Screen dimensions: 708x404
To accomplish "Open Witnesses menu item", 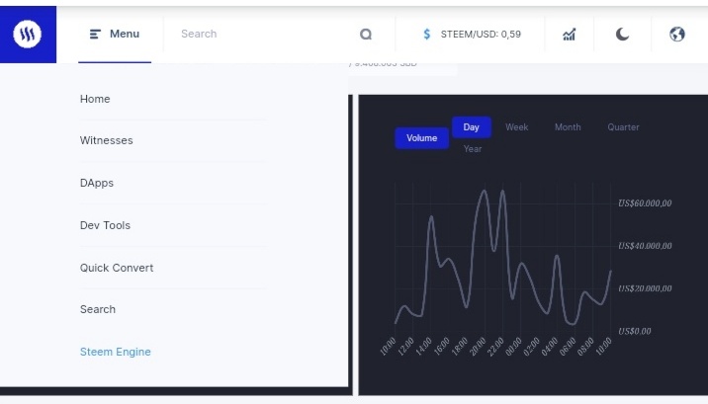I will (107, 140).
